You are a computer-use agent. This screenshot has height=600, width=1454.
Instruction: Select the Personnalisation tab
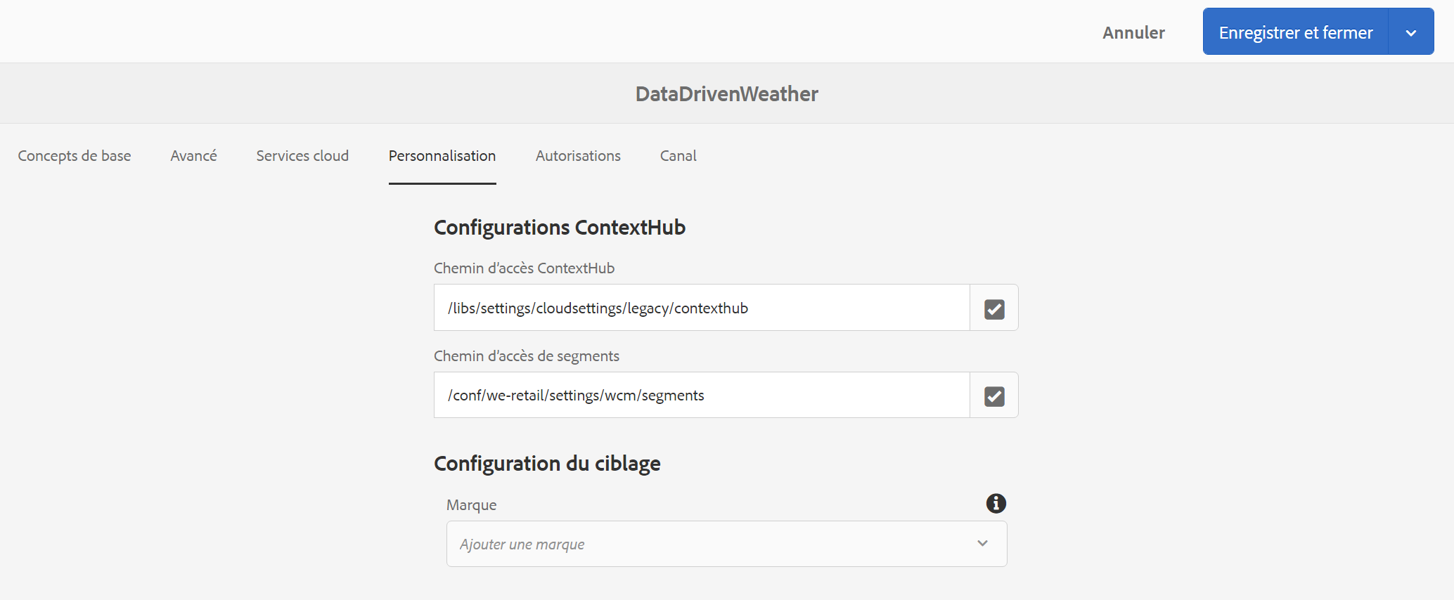click(442, 156)
